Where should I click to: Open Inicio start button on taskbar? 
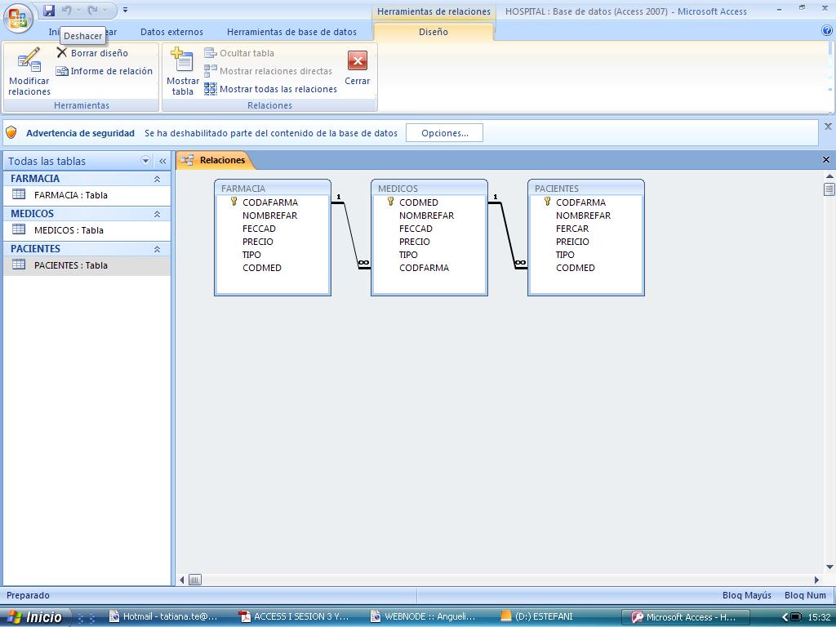tap(35, 617)
